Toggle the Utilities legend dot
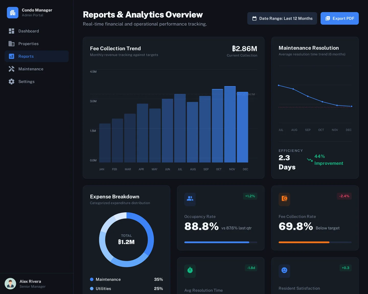 tap(92, 289)
